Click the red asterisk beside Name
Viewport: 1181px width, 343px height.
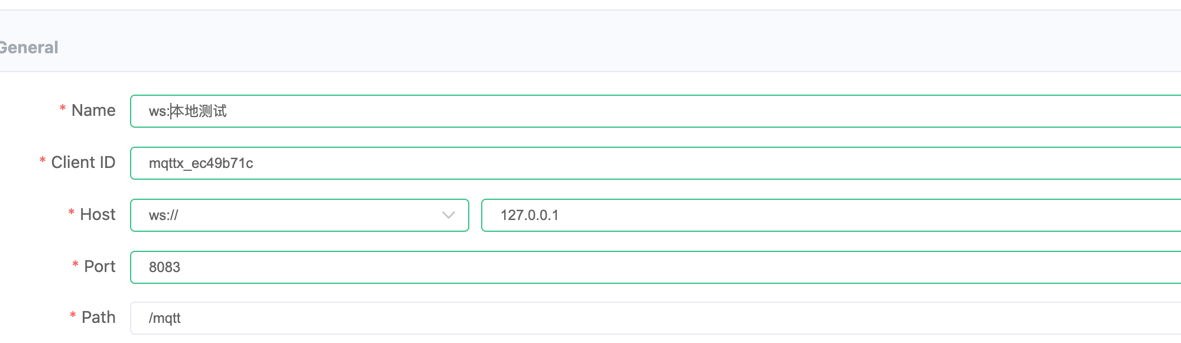(x=62, y=108)
